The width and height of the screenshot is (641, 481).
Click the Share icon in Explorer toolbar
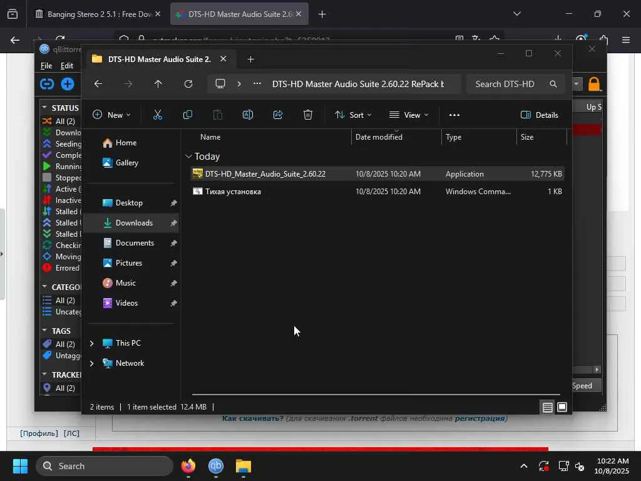278,115
